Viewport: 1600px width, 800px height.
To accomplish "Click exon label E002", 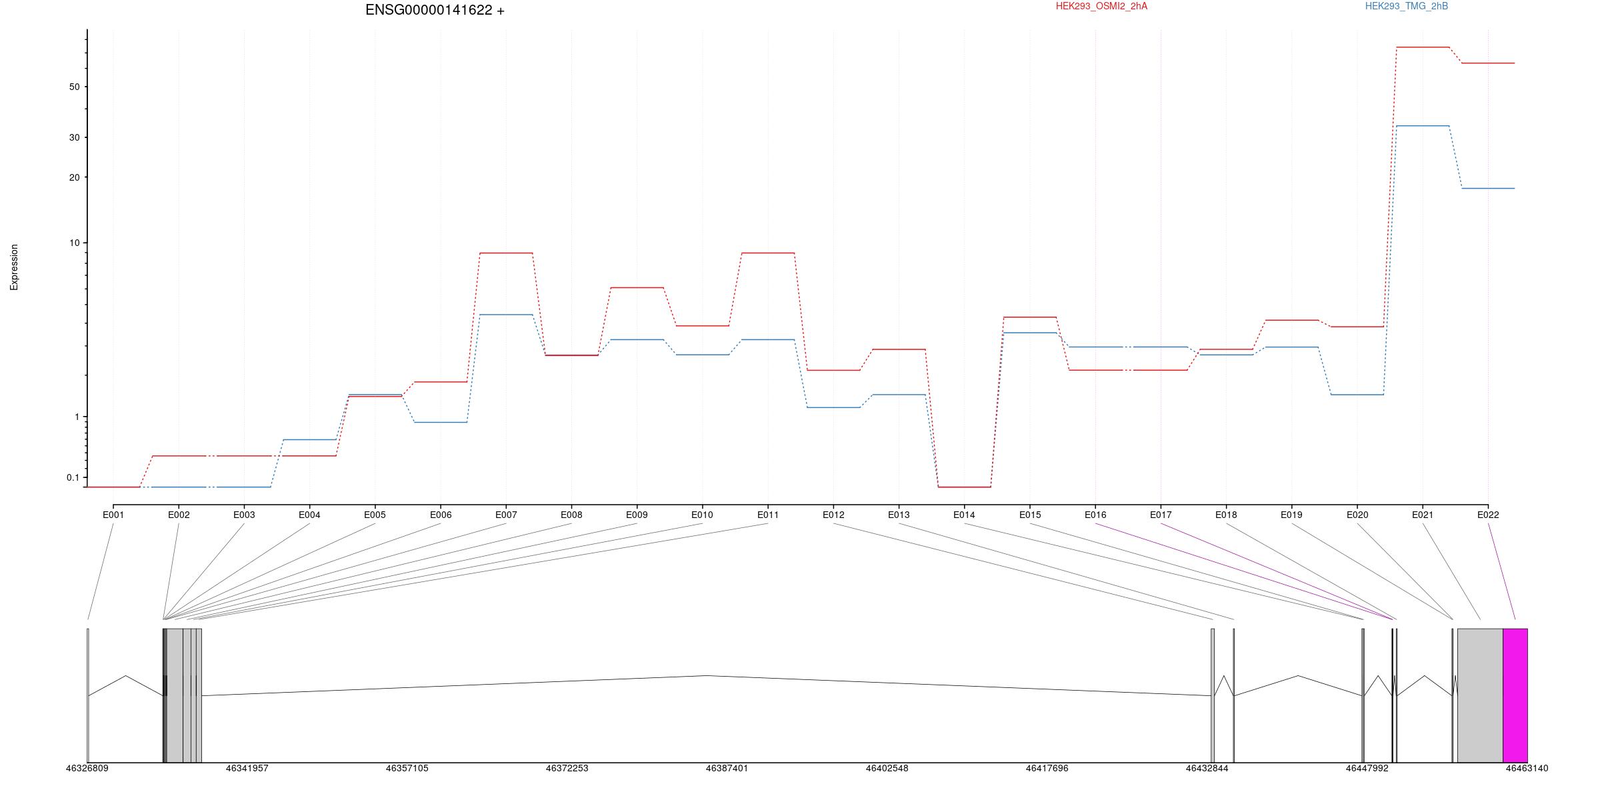I will point(179,515).
